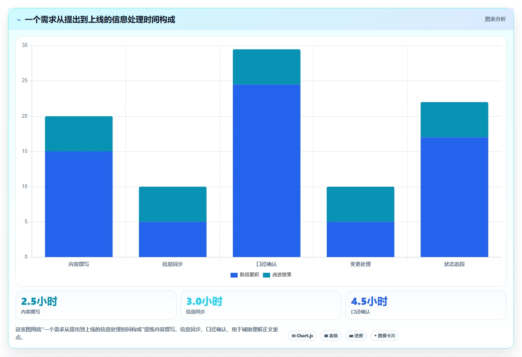Click the teal 口径确认 bar top segment

[x=267, y=67]
